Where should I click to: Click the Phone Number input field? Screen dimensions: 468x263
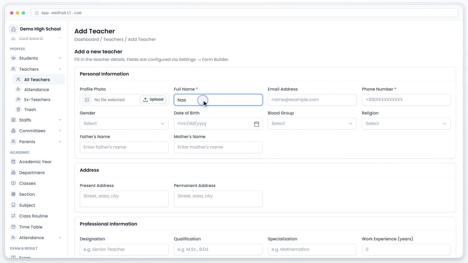click(x=406, y=100)
